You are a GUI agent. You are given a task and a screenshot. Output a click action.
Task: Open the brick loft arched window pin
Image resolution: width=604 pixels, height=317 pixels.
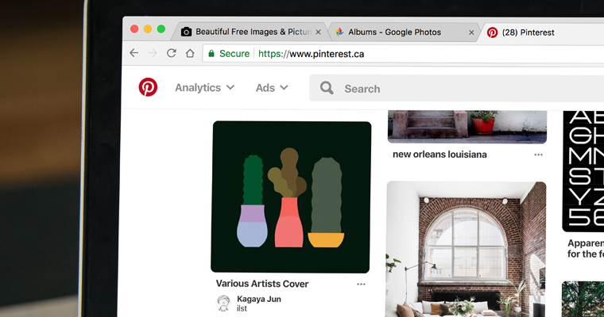[x=466, y=249]
